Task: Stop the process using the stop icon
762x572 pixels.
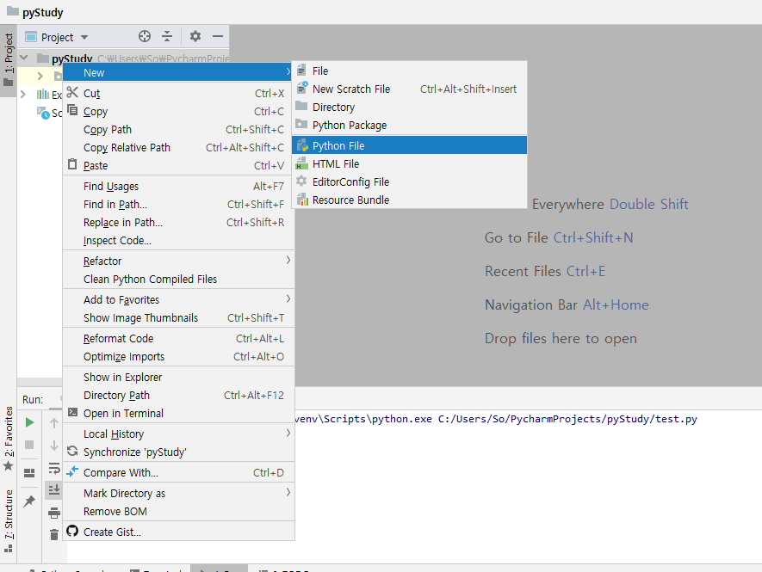Action: [29, 445]
